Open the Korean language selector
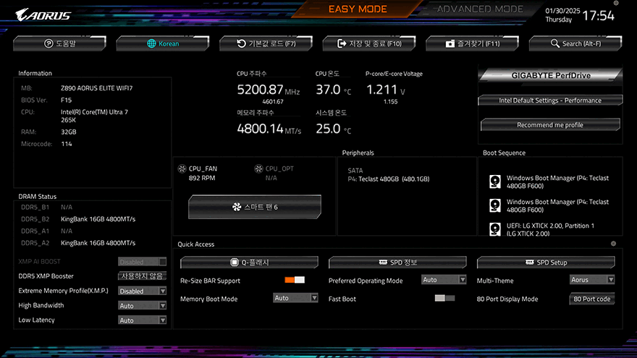 point(163,43)
